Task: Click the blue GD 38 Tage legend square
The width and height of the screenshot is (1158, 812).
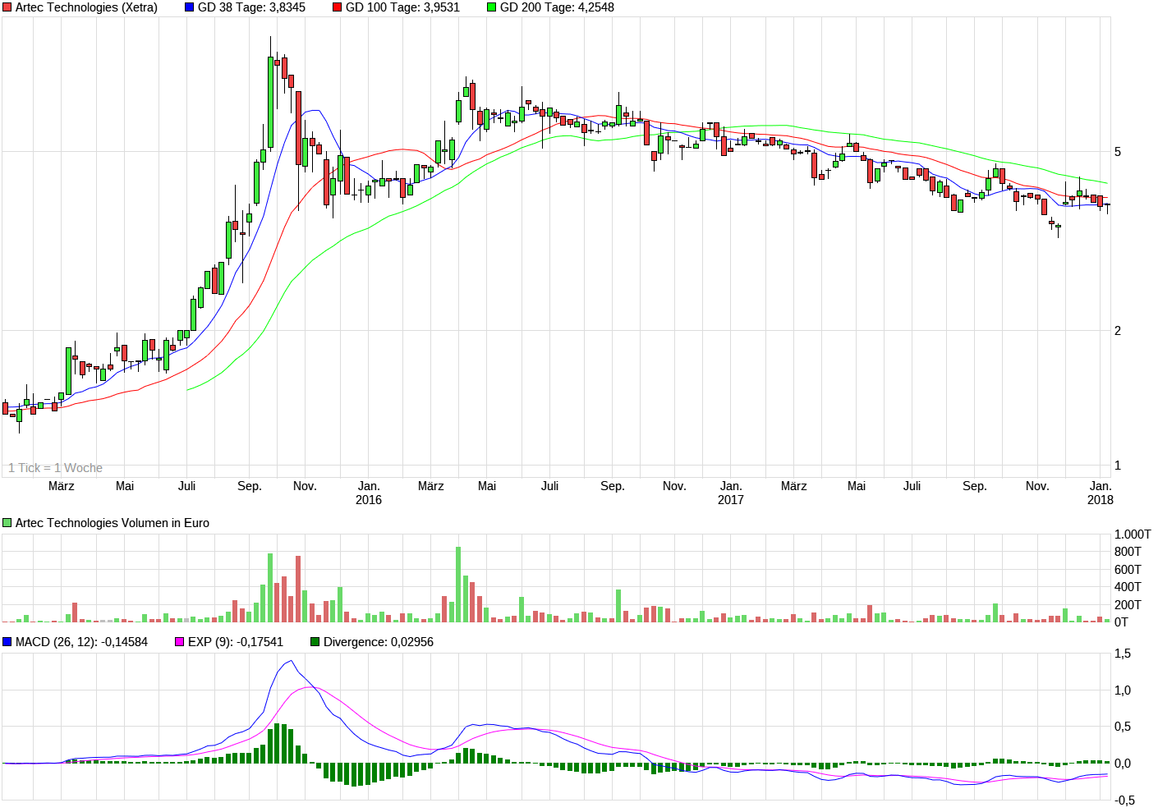Action: click(x=190, y=7)
